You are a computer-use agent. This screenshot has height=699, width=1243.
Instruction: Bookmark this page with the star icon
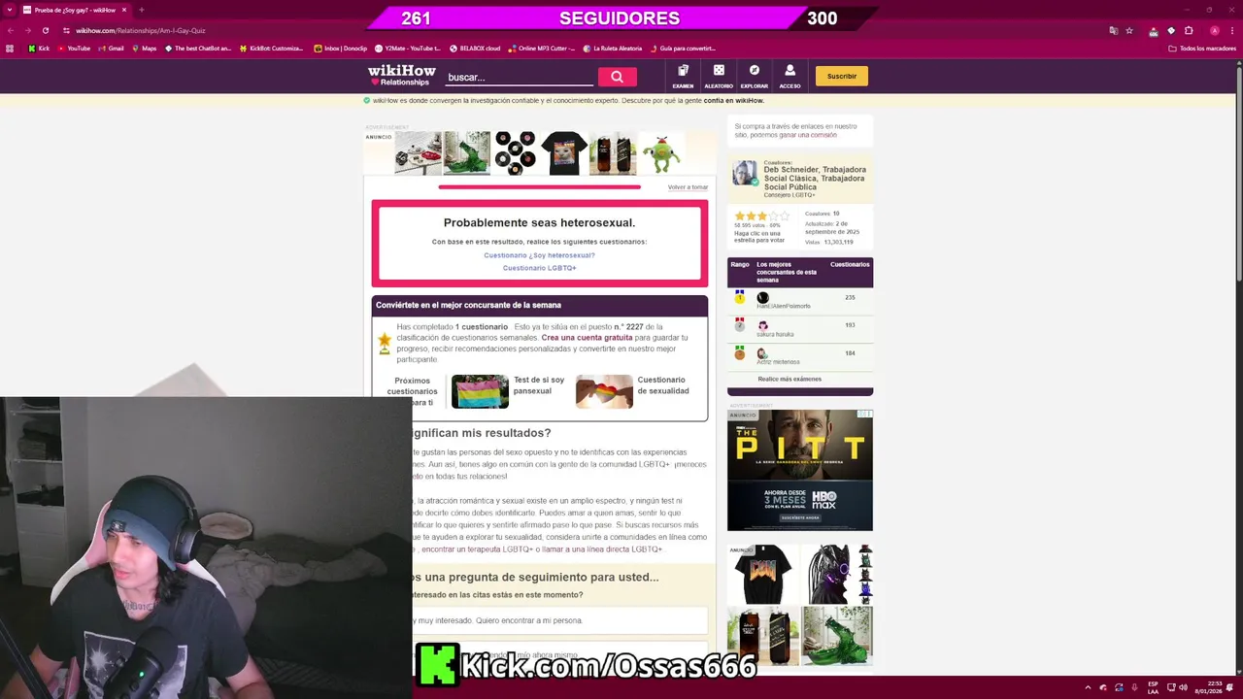[1128, 30]
